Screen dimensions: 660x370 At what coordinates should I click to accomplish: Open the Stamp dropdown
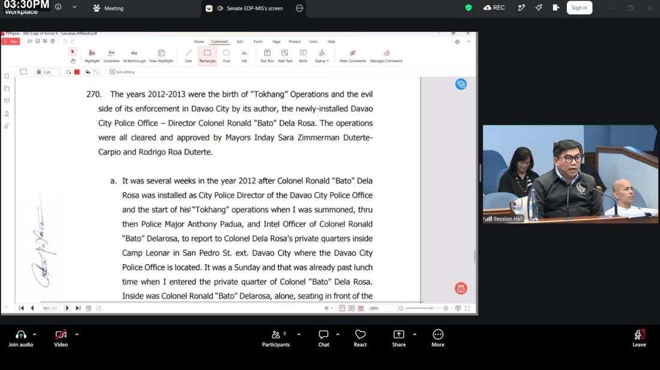coord(322,56)
